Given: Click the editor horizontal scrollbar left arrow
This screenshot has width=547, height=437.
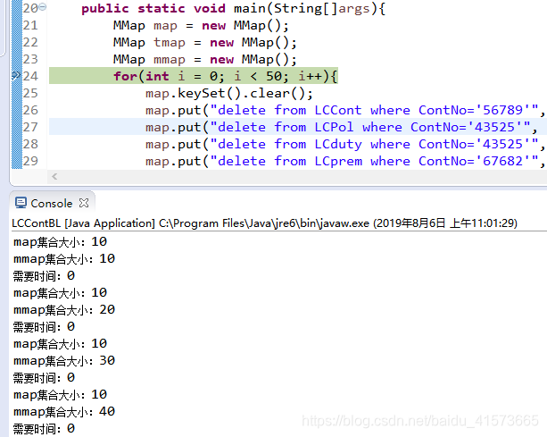Looking at the screenshot, I should (x=54, y=176).
